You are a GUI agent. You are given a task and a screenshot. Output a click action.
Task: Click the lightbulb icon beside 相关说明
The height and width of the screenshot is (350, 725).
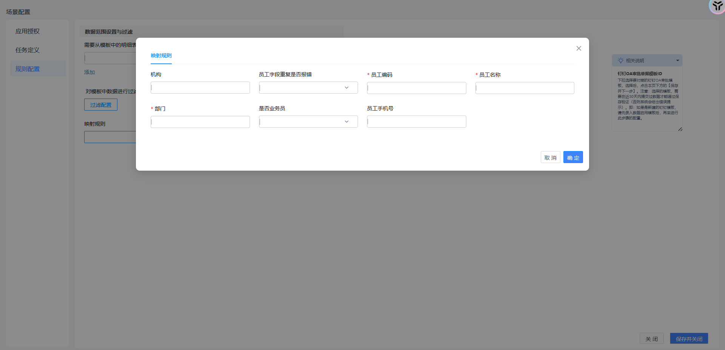tap(620, 60)
